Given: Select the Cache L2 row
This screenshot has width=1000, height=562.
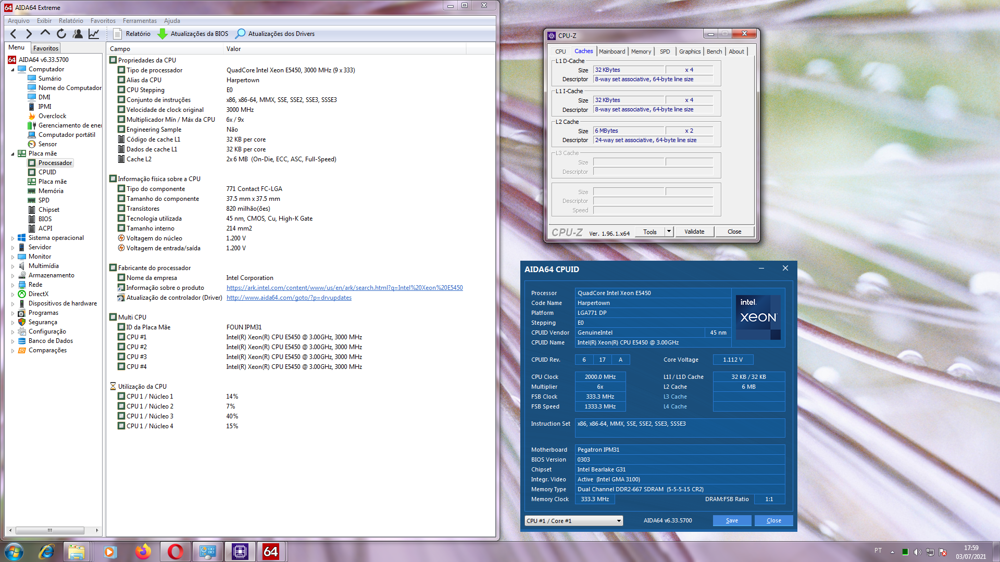Looking at the screenshot, I should [x=301, y=159].
